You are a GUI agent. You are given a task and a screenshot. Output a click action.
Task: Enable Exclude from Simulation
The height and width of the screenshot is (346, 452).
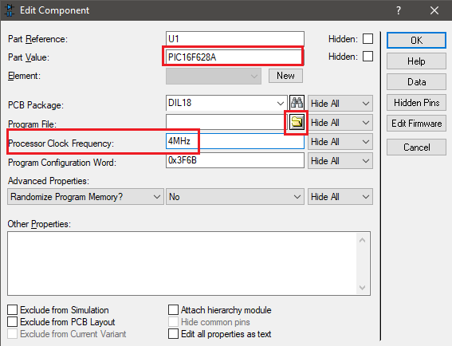[x=13, y=310]
